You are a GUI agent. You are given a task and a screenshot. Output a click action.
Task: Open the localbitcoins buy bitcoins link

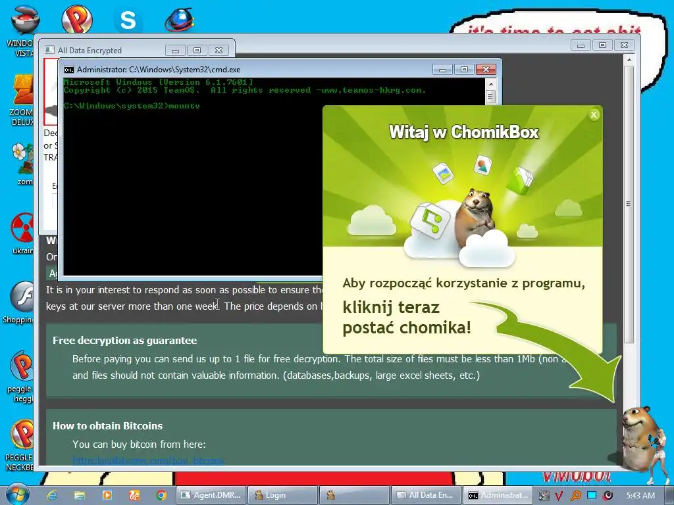click(148, 461)
